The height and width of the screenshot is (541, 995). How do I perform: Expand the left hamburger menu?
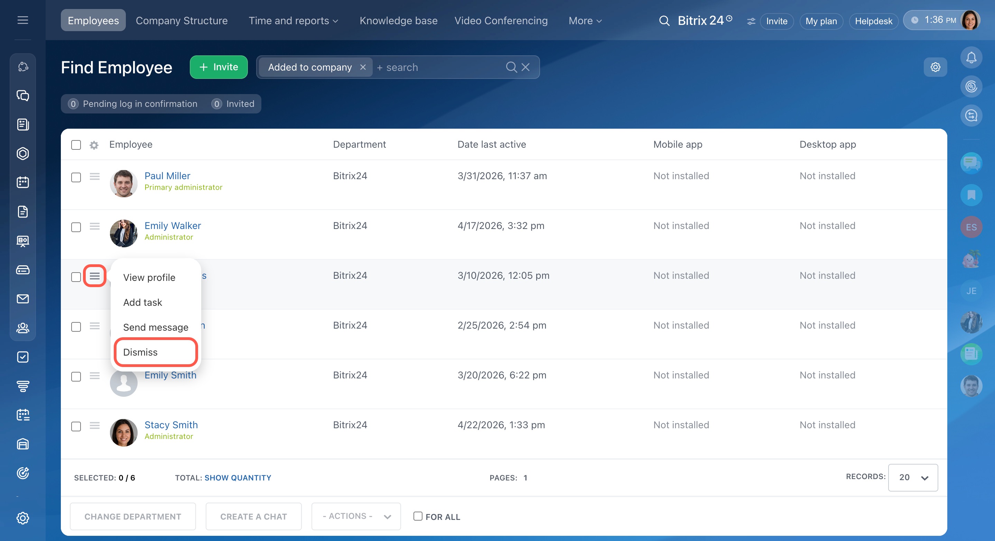[x=23, y=20]
